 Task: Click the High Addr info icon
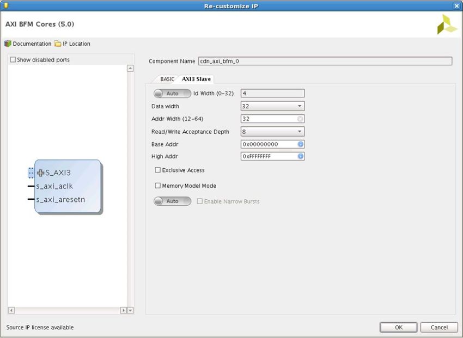[x=300, y=156]
